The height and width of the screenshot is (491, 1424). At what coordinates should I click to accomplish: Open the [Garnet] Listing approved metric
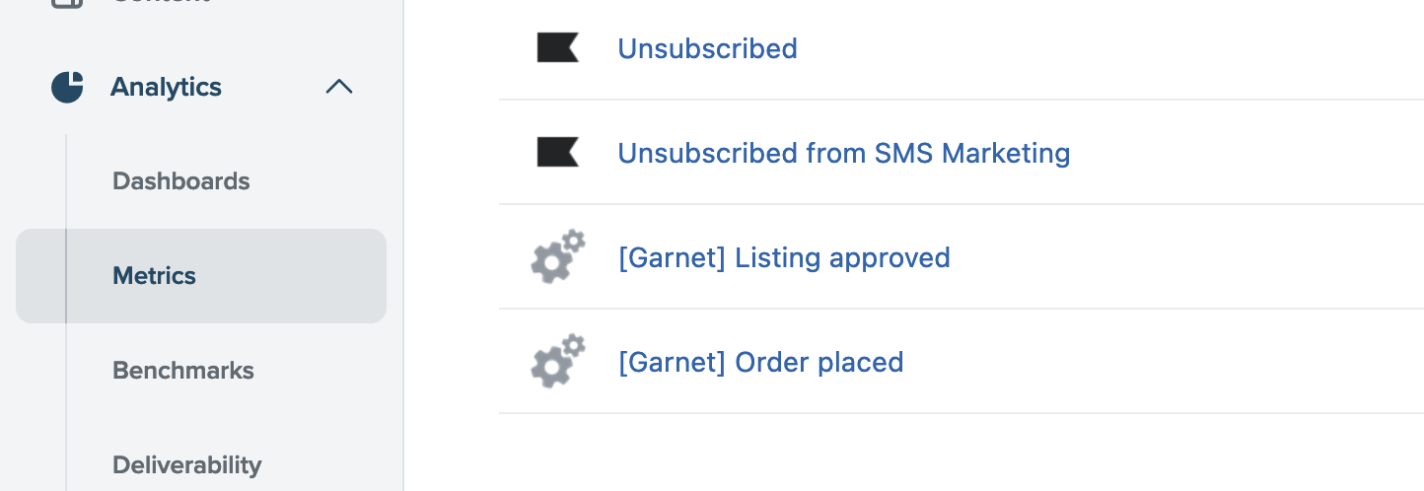tap(783, 258)
